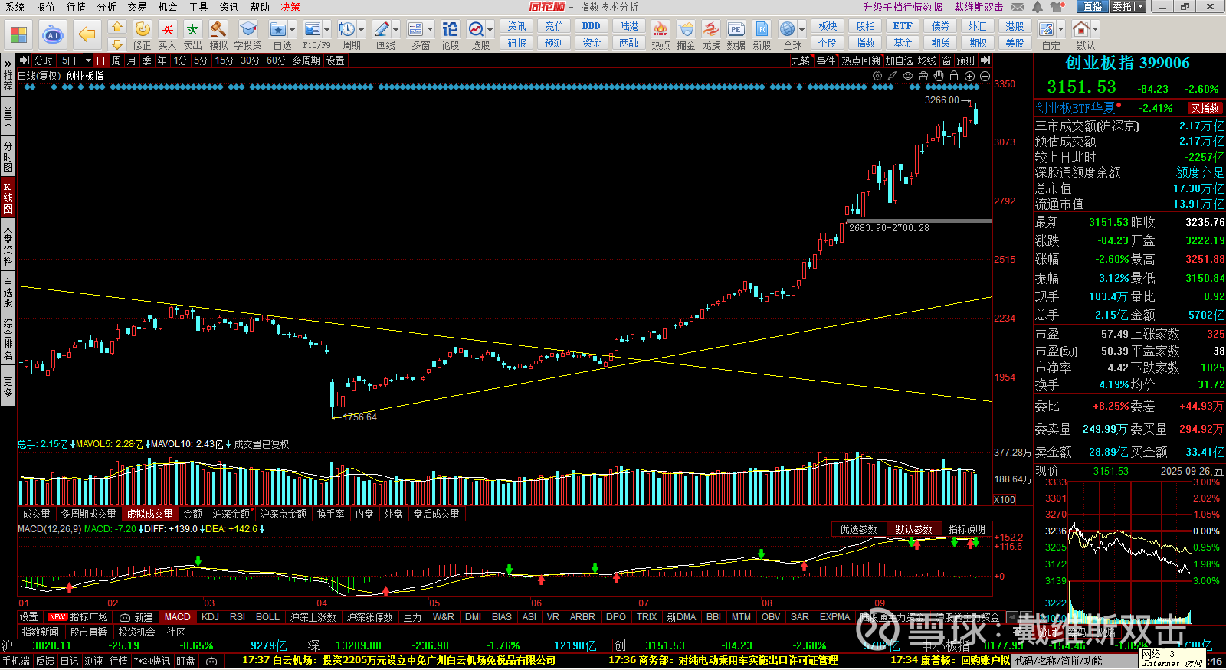The image size is (1226, 670).
Task: Click the code search input field
Action: (x=1076, y=661)
